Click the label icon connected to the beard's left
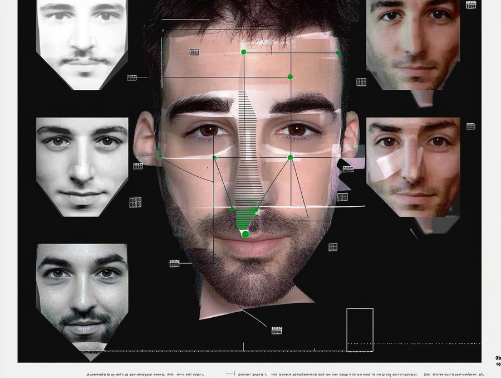This screenshot has width=501, height=378. (x=174, y=263)
